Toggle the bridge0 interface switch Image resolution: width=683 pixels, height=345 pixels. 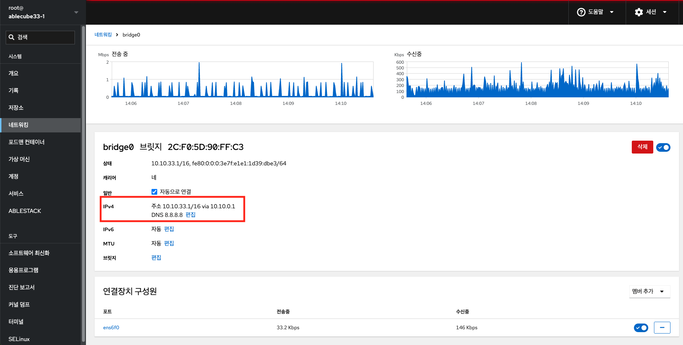click(663, 147)
